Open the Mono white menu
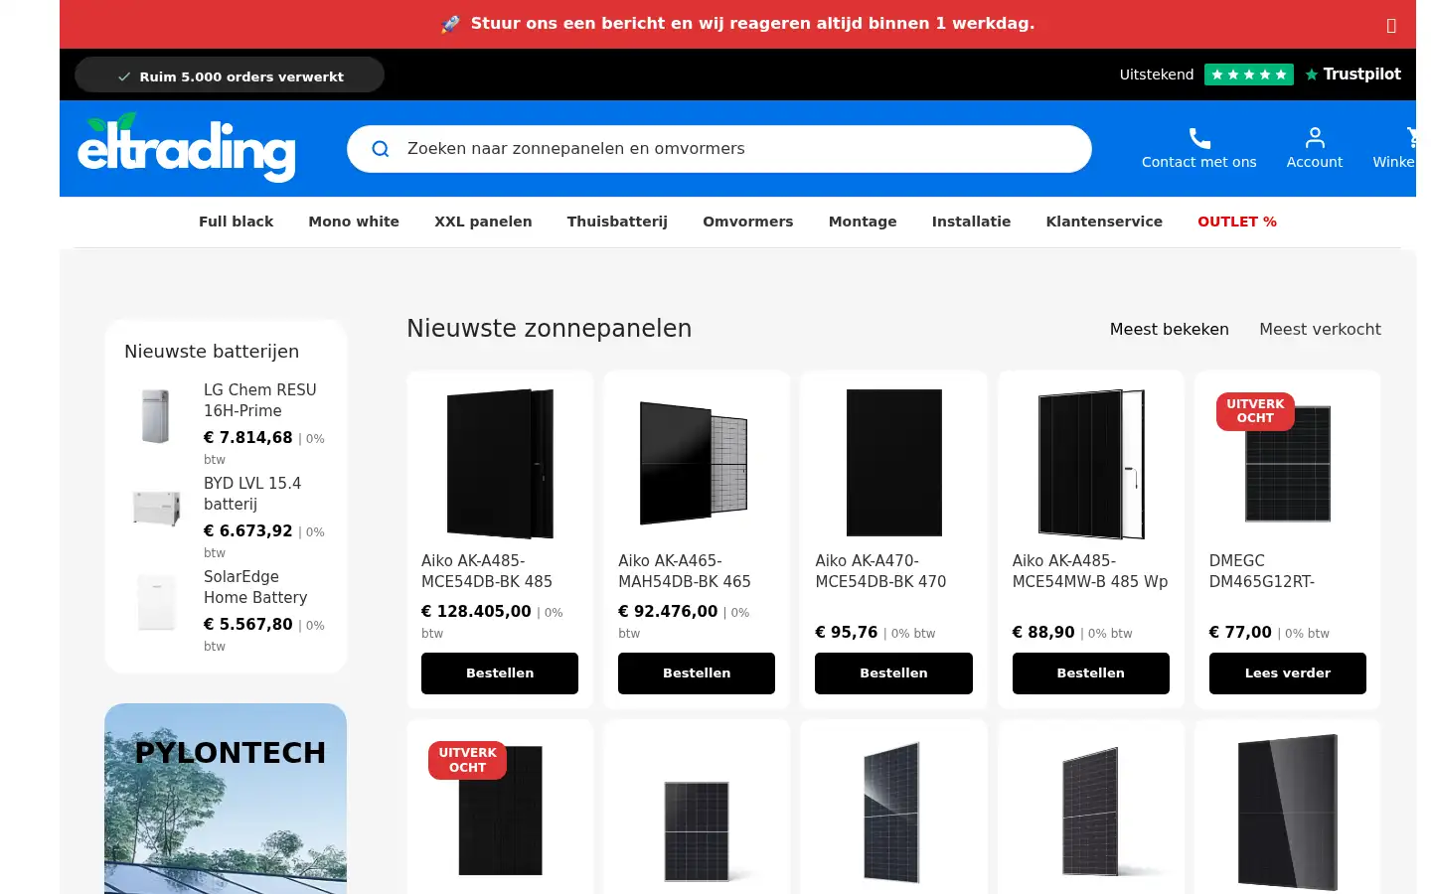Image resolution: width=1431 pixels, height=894 pixels. point(354,222)
